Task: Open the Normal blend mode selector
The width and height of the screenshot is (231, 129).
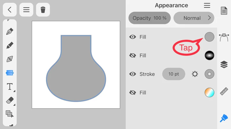Action: [x=194, y=18]
